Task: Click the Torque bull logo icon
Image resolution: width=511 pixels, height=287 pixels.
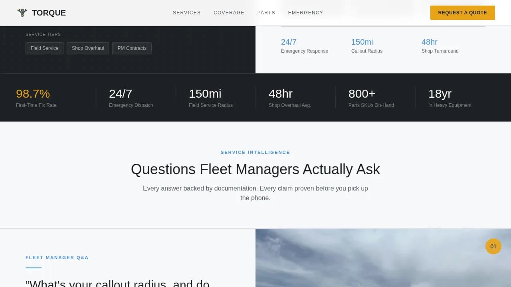Action: 22,12
